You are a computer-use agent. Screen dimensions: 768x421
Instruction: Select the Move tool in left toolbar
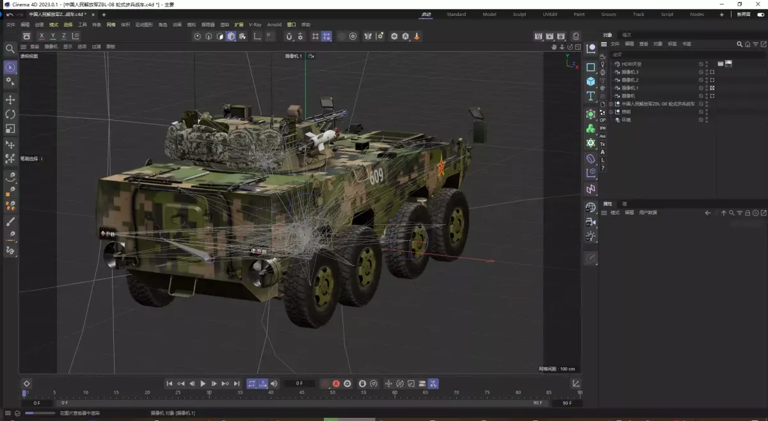[10, 100]
